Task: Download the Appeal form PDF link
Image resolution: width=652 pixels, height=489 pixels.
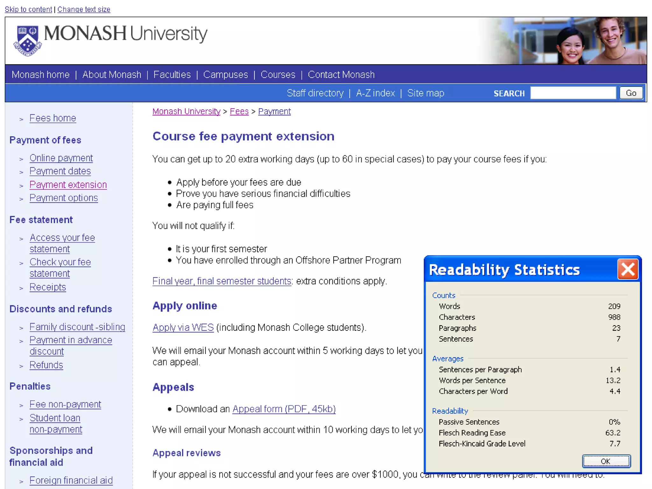Action: coord(284,409)
